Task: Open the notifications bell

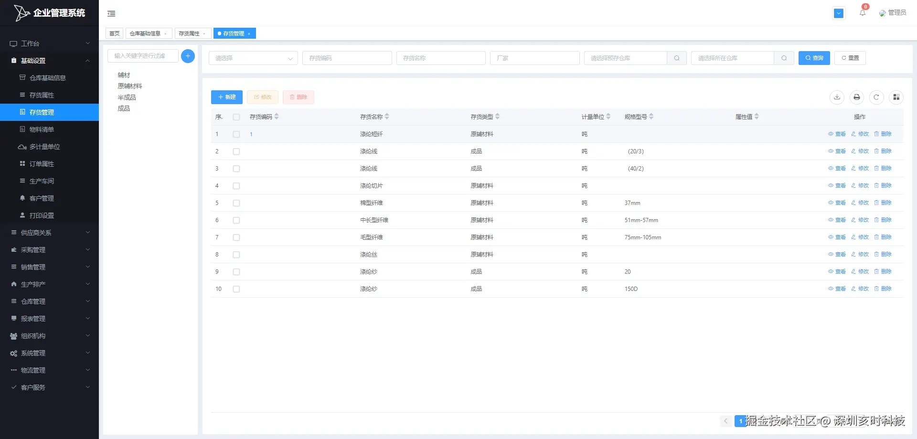Action: pyautogui.click(x=863, y=13)
